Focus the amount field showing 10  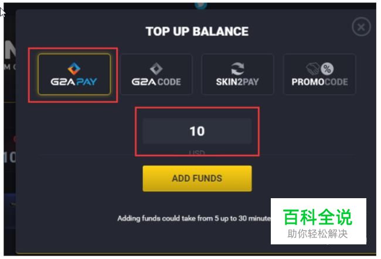197,131
